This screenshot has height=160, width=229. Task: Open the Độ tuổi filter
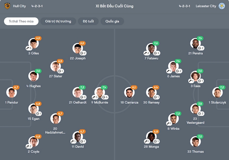click(x=88, y=21)
